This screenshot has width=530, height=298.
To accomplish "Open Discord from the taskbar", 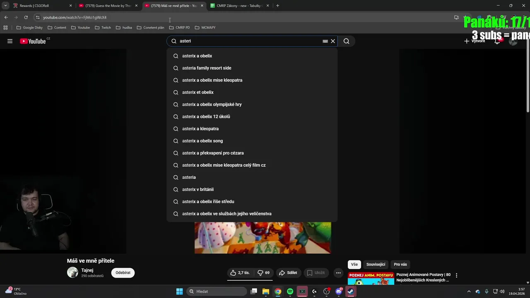I will (x=339, y=291).
